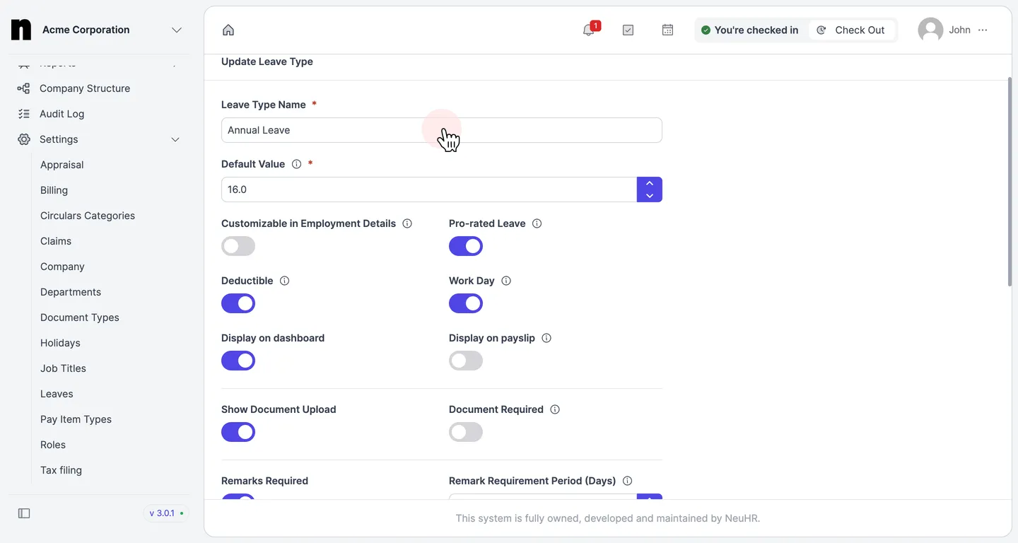Open Audit Log page
1018x543 pixels.
tap(62, 114)
